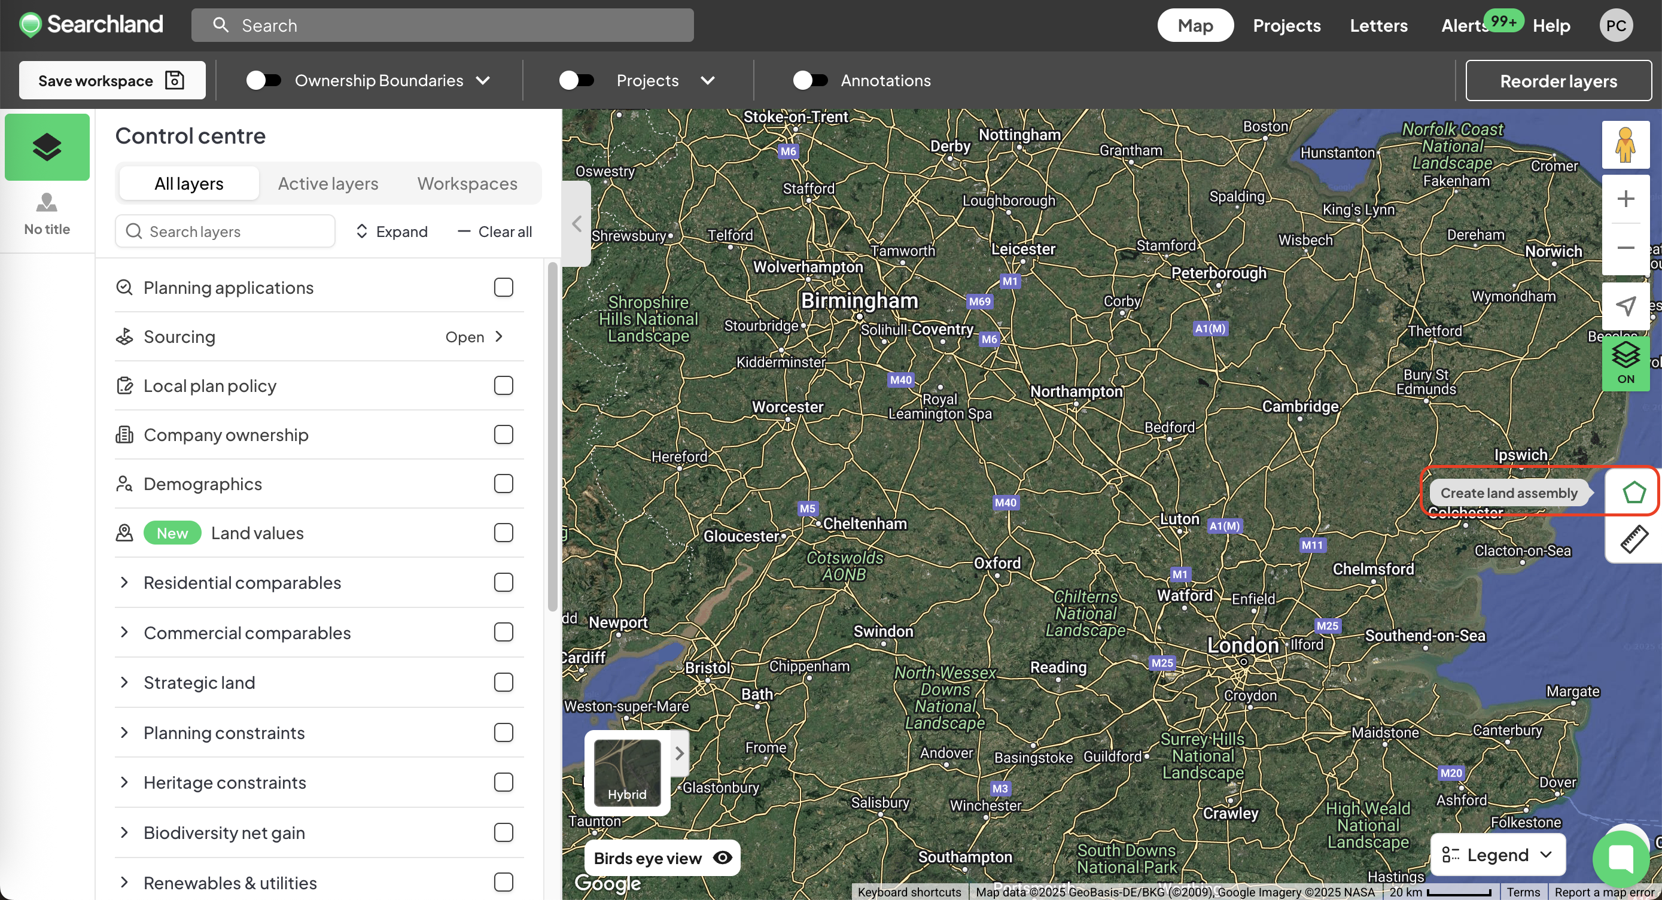This screenshot has height=900, width=1662.
Task: Click the Local plan policy icon
Action: (x=124, y=385)
